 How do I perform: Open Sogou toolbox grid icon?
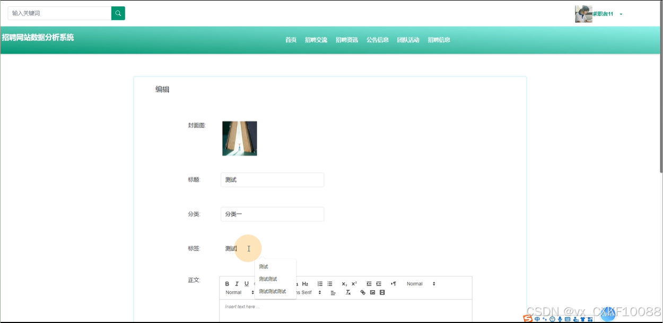tap(590, 319)
